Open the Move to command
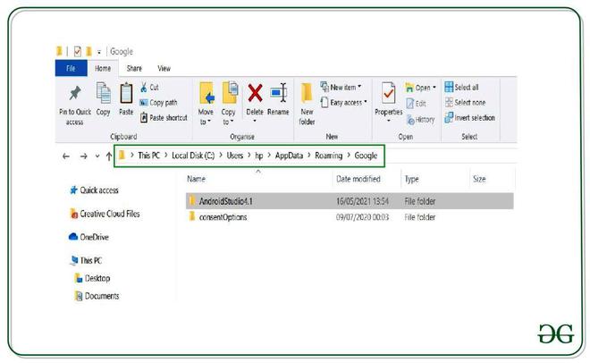The height and width of the screenshot is (363, 590). tap(206, 104)
